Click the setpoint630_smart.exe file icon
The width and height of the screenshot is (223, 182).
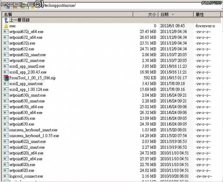pyautogui.click(x=6, y=101)
